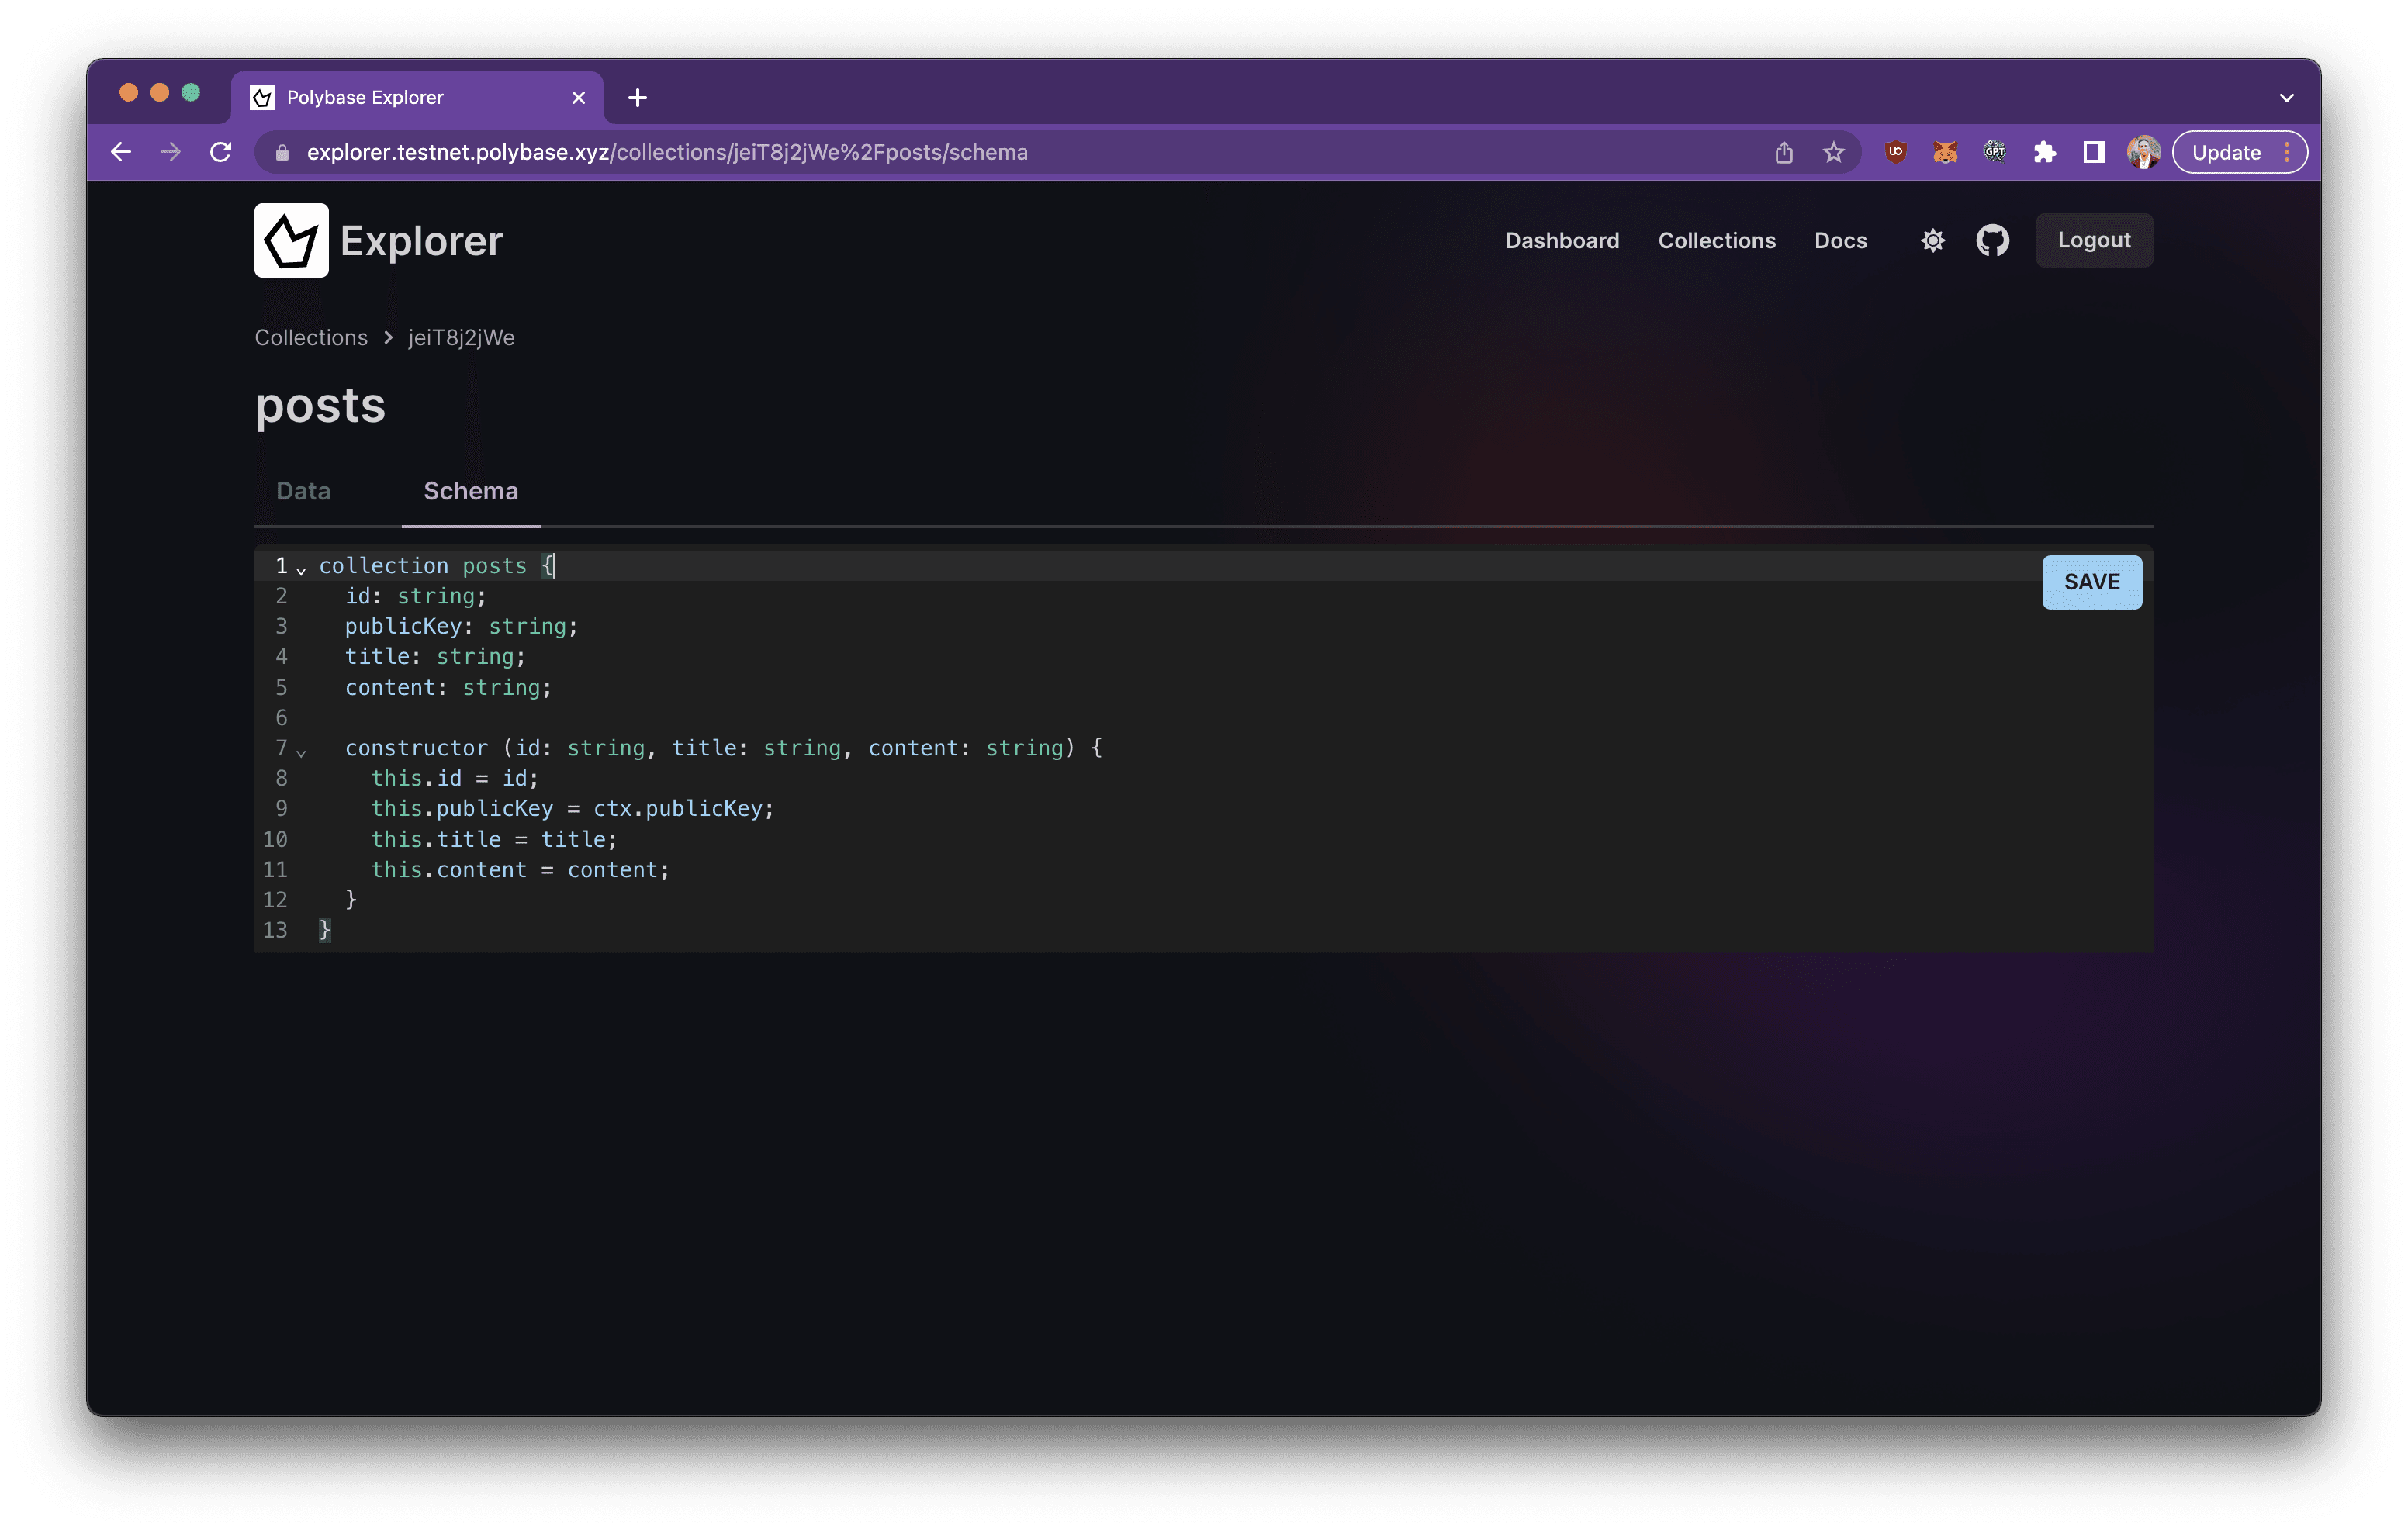
Task: Click the Polybase Explorer logo icon
Action: pos(291,240)
